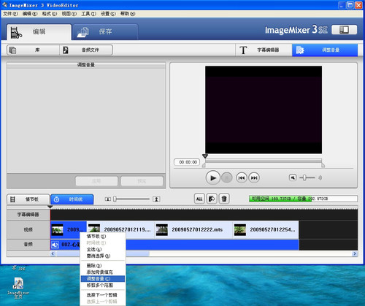Select clip 20090527012222.mts on the timeline
The image size is (365, 306).
coord(193,229)
